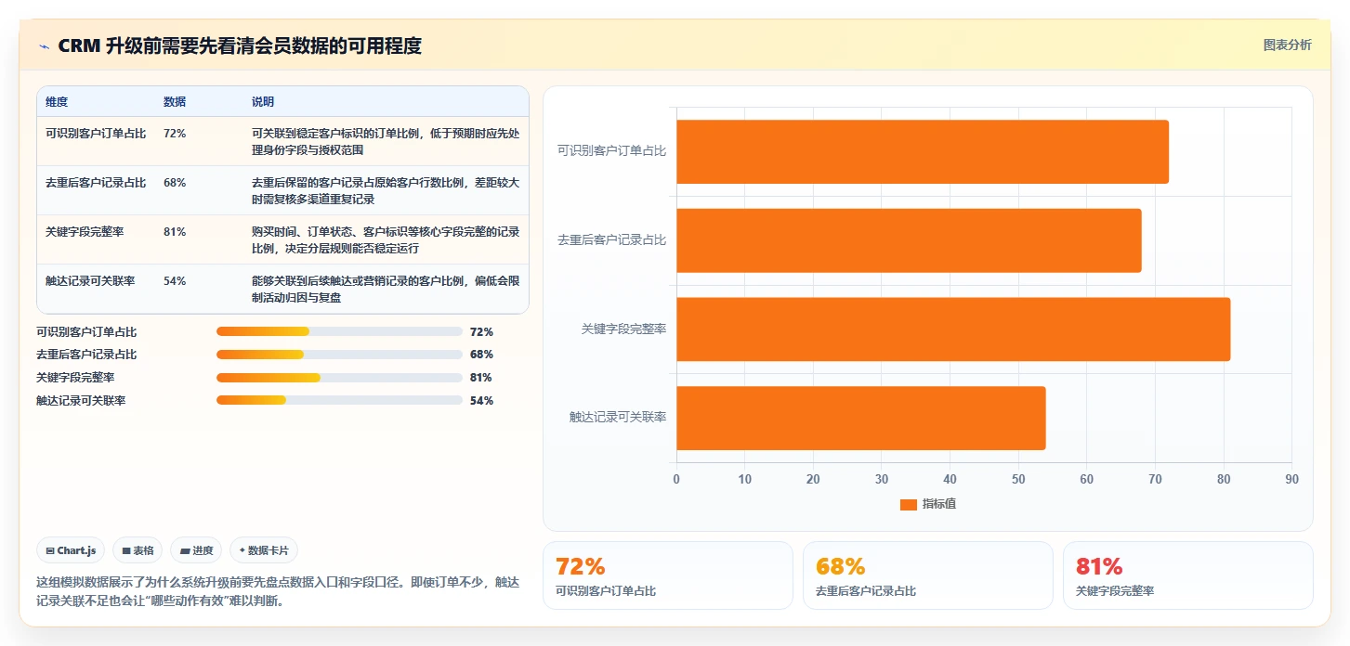Click 72% beside the first progress bar
The image size is (1350, 646).
[481, 331]
